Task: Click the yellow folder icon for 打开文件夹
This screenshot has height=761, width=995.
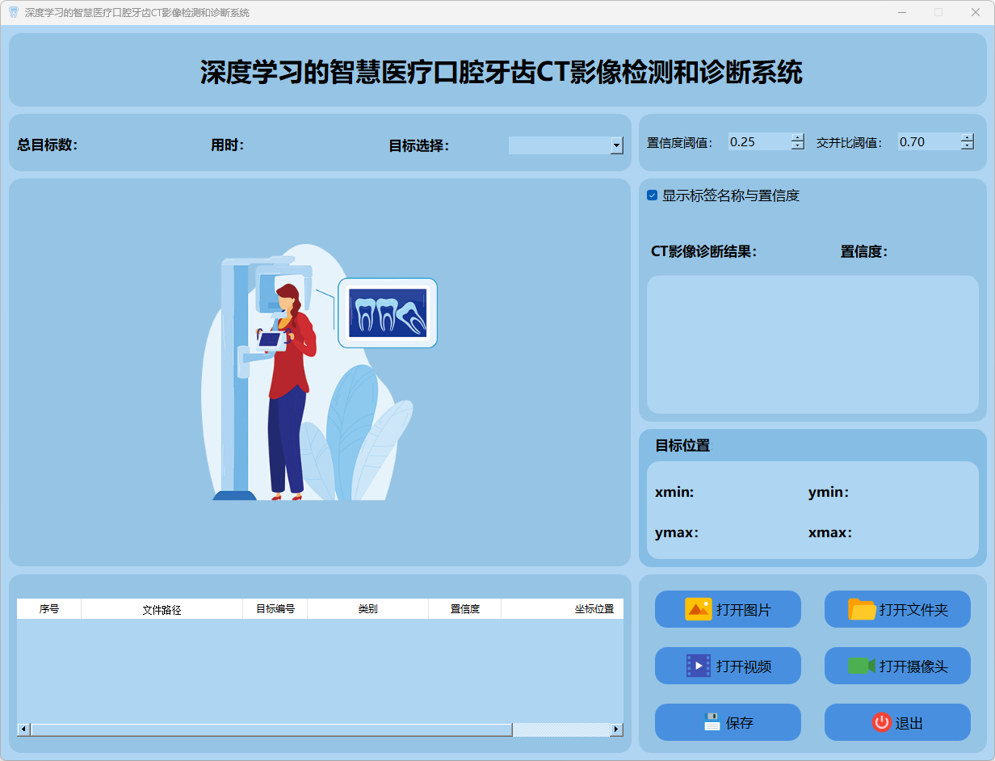Action: 862,609
